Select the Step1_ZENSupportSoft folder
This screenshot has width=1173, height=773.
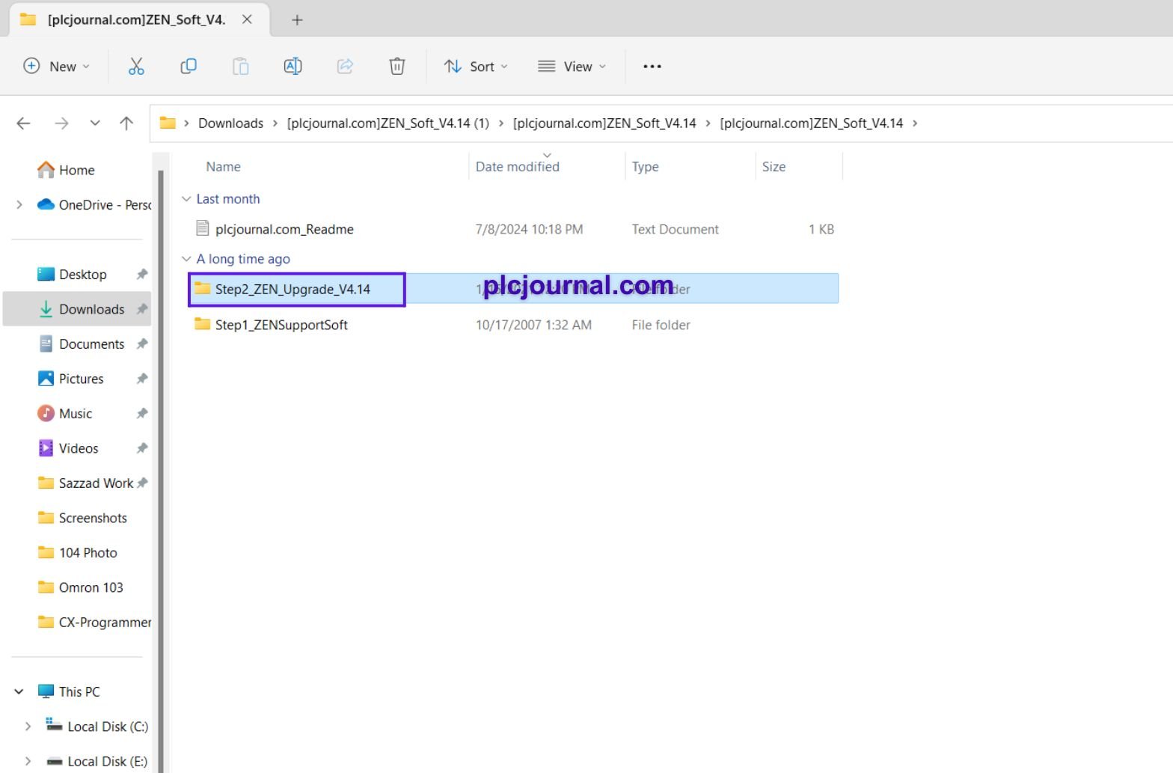pos(281,326)
